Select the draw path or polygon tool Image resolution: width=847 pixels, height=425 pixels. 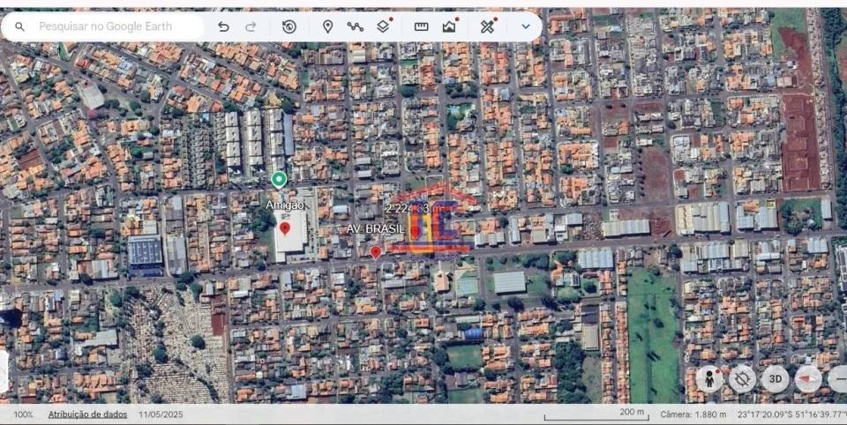(355, 26)
